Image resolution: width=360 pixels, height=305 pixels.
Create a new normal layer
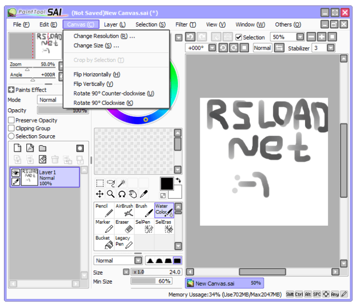coord(17,148)
